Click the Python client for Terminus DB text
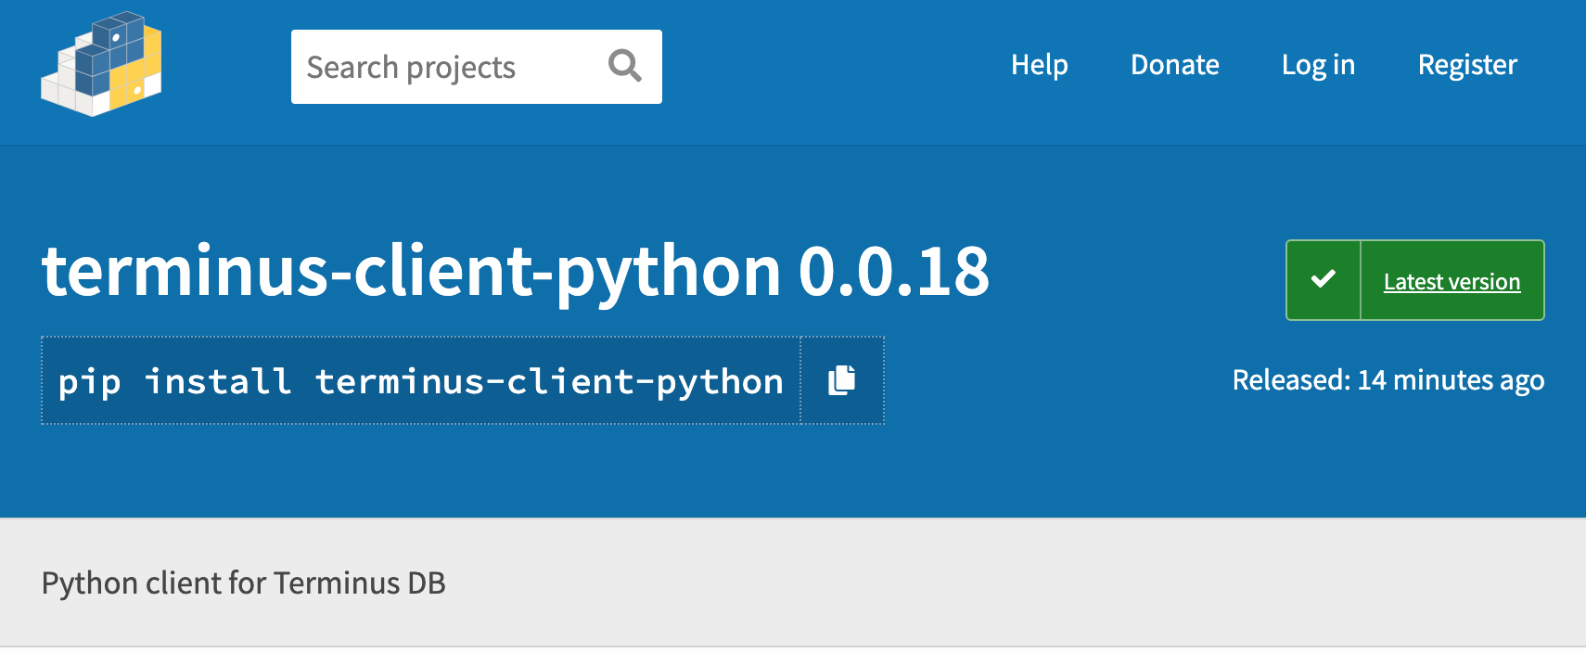This screenshot has height=653, width=1586. [x=244, y=583]
